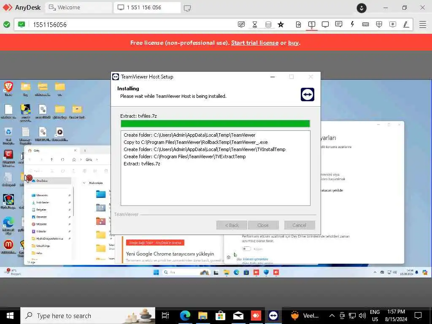Select HydraDragonAntivirus folder in Explorer sidebar
The image size is (432, 324).
click(50, 238)
